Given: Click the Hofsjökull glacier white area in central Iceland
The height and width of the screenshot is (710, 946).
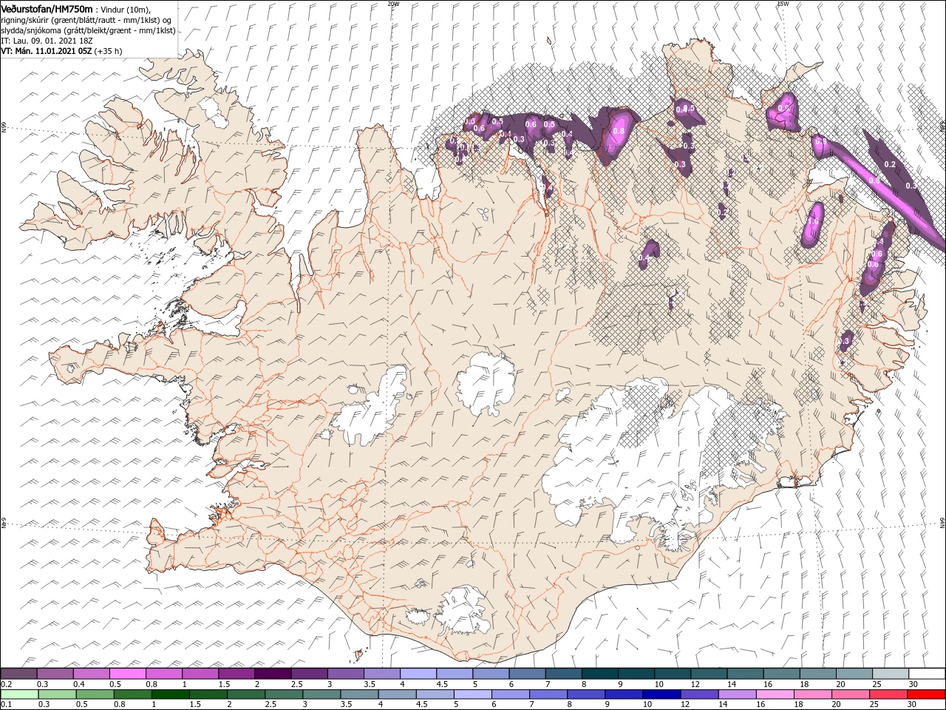Looking at the screenshot, I should pos(485,383).
